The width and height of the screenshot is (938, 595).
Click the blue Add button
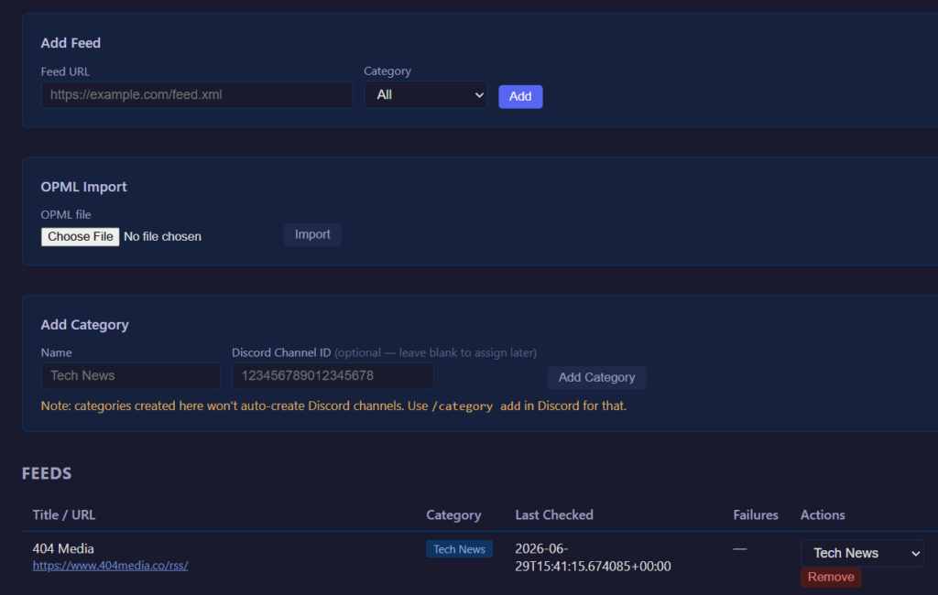[x=520, y=96]
